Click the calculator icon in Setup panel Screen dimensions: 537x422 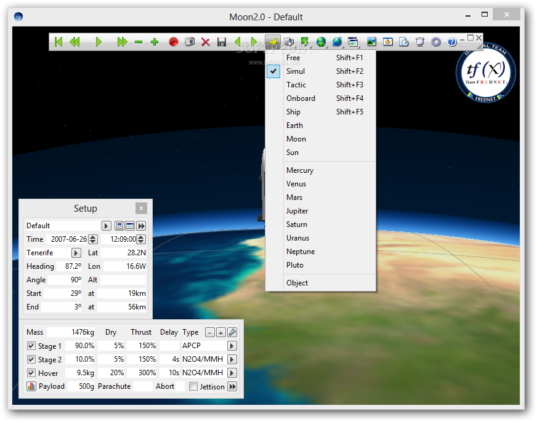(119, 226)
